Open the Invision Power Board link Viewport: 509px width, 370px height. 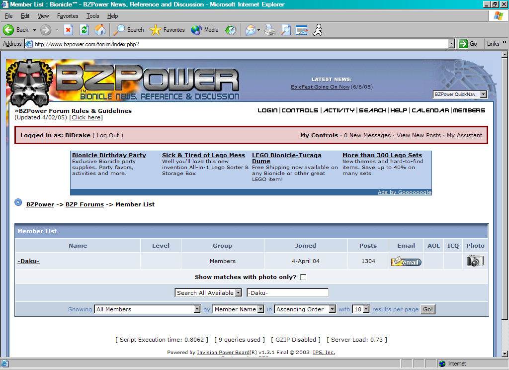223,353
